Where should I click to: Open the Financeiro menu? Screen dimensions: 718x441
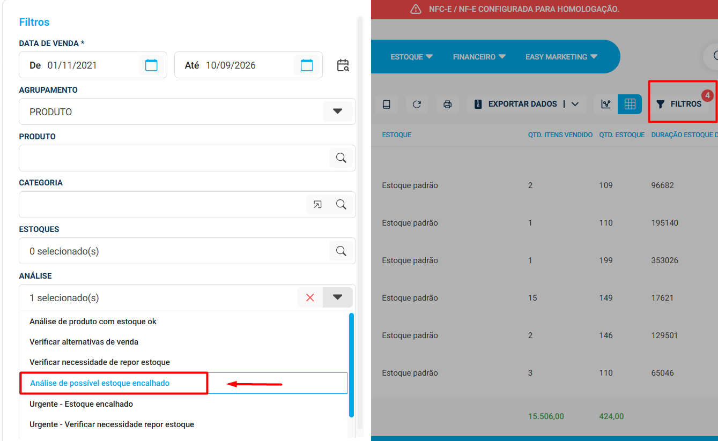tap(479, 57)
